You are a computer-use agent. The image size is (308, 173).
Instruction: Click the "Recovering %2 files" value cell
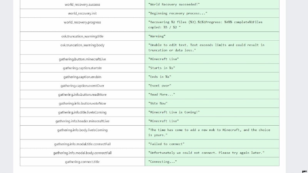[212, 25]
